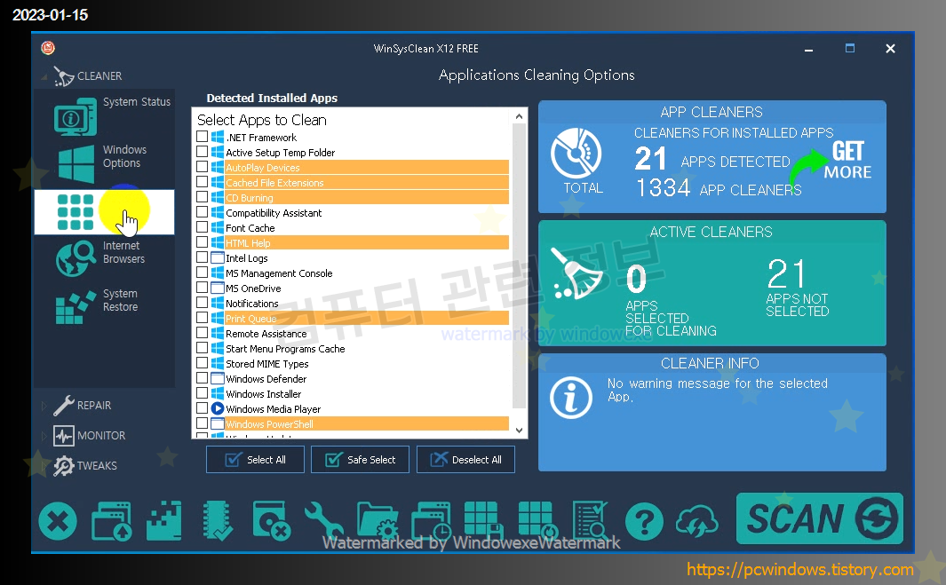Image resolution: width=946 pixels, height=585 pixels.
Task: Click the GET MORE cleaners button
Action: coord(831,162)
